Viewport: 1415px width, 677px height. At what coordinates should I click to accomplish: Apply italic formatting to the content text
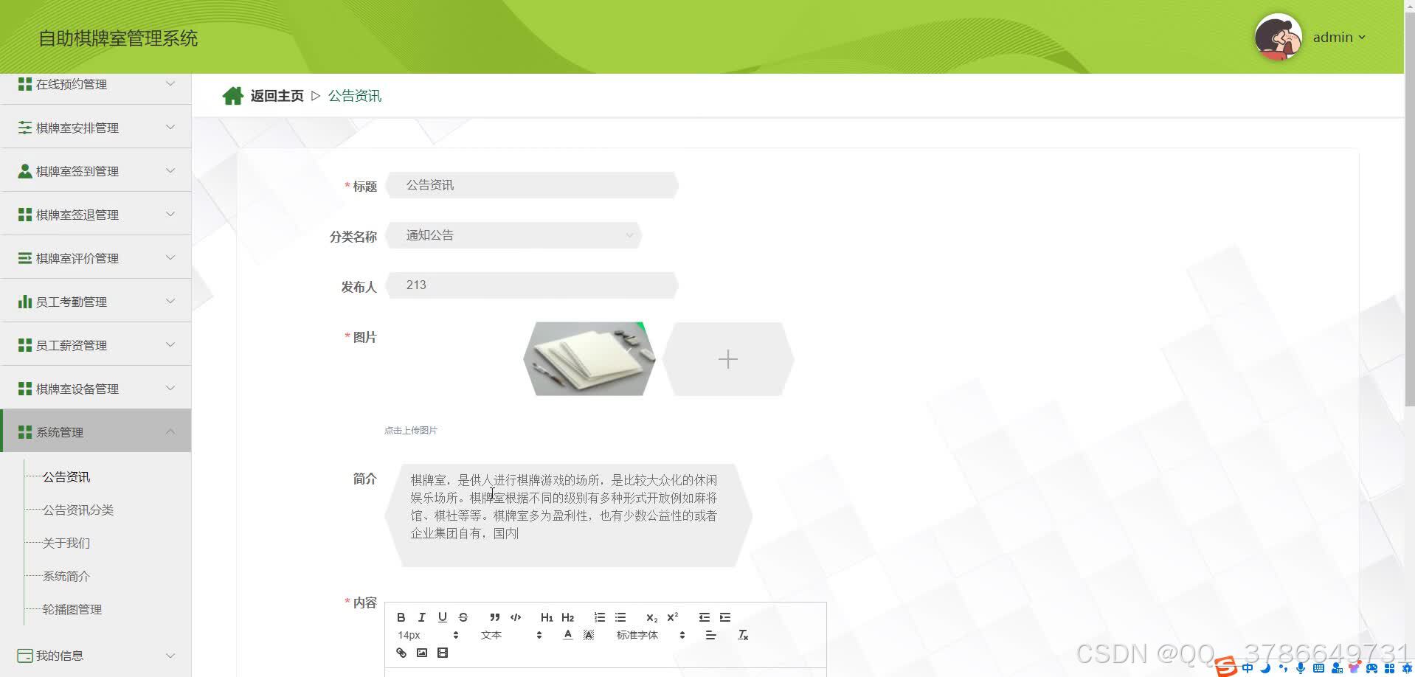click(x=421, y=617)
